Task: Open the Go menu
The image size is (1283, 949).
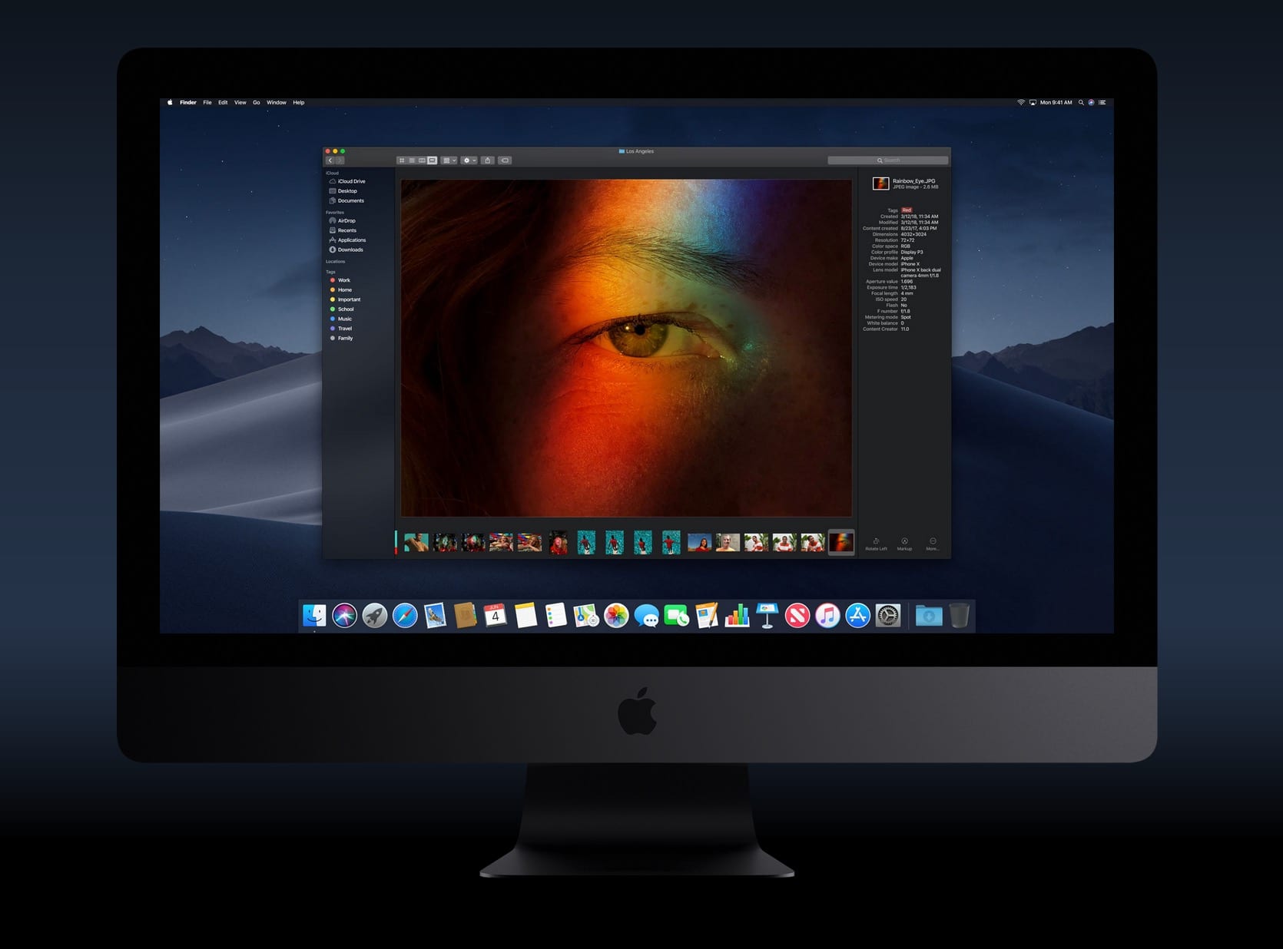Action: point(257,102)
